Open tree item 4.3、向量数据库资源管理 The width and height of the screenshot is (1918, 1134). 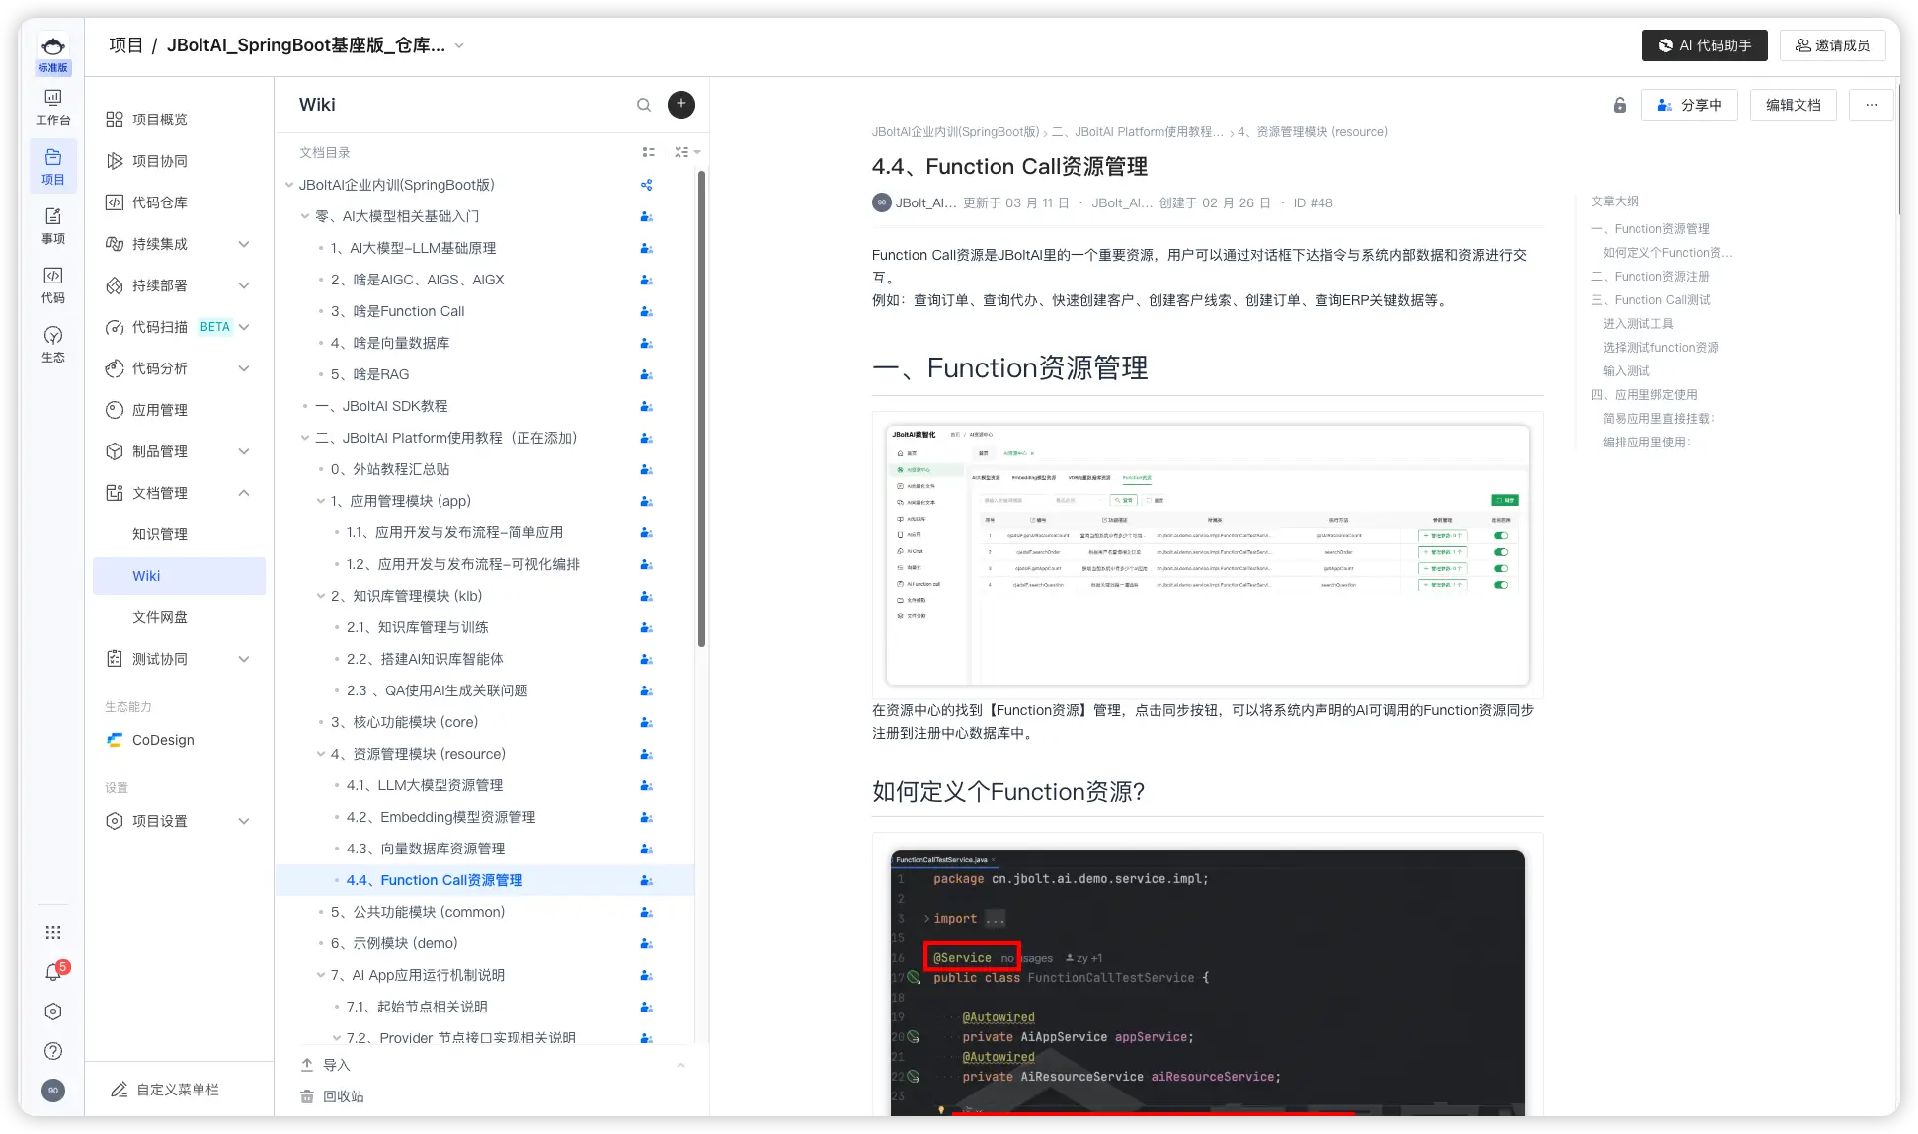426,849
